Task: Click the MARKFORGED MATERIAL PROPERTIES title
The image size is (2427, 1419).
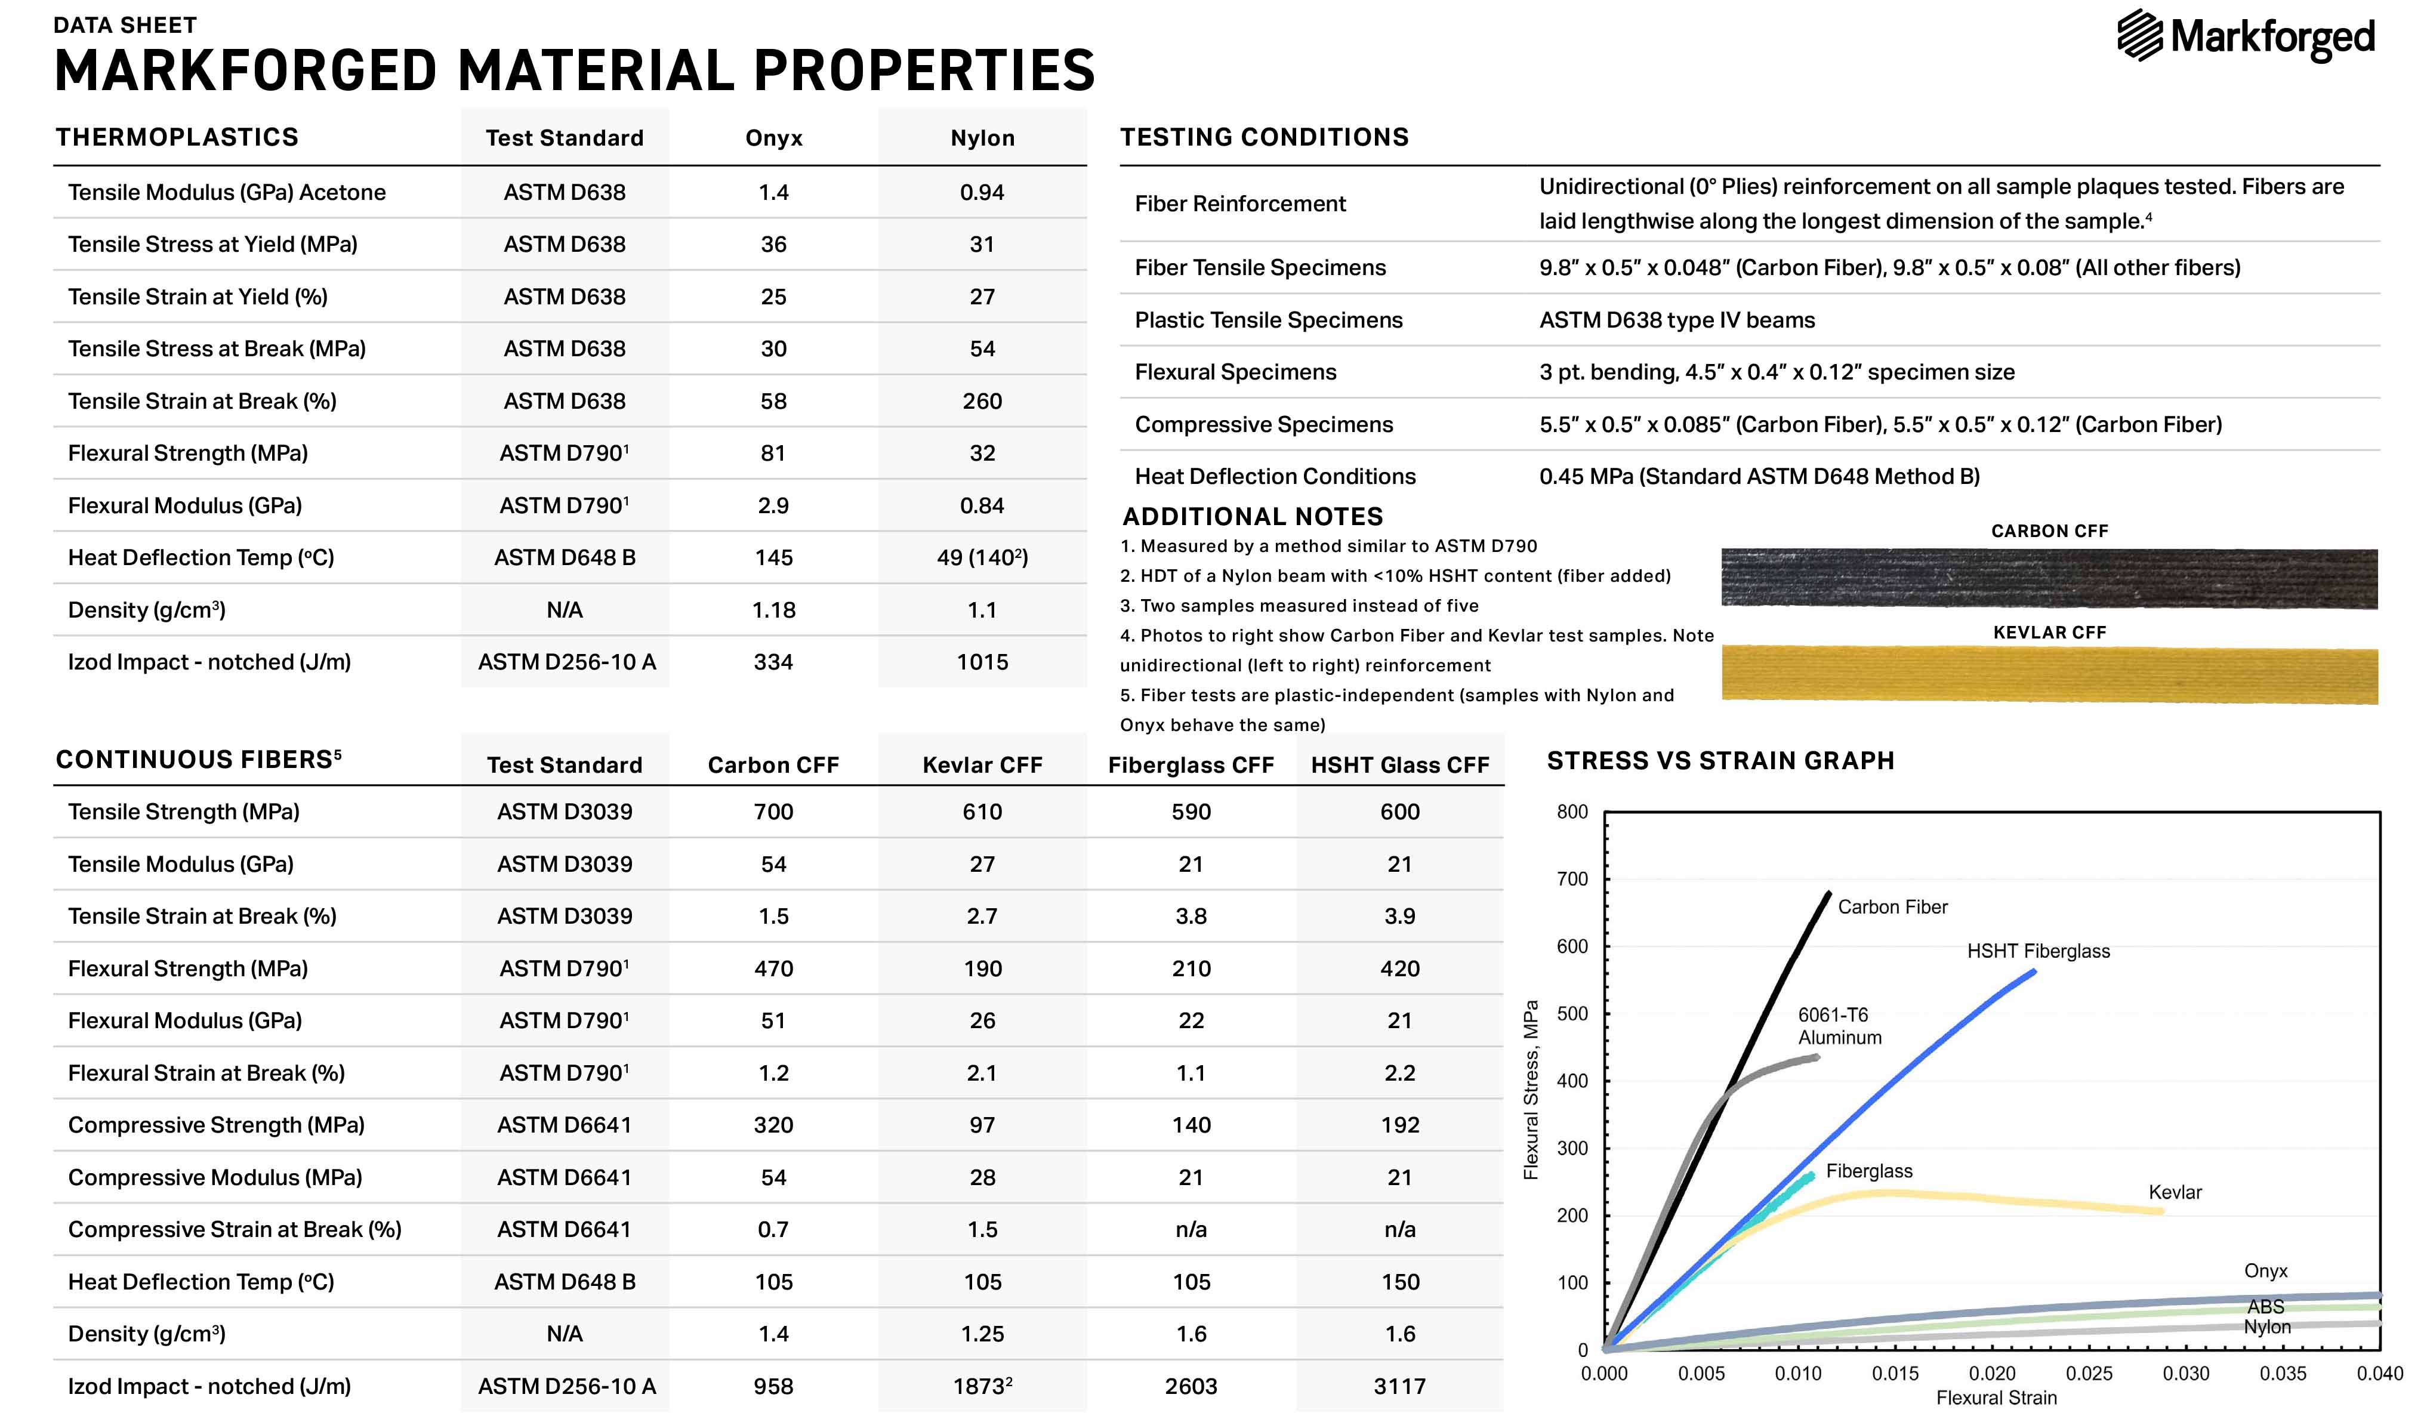Action: [x=574, y=71]
